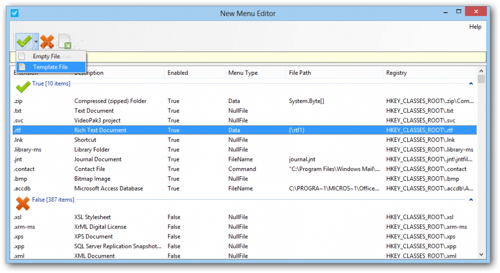Maximize the New Menu Editor window
Image resolution: width=500 pixels, height=273 pixels.
click(x=458, y=12)
